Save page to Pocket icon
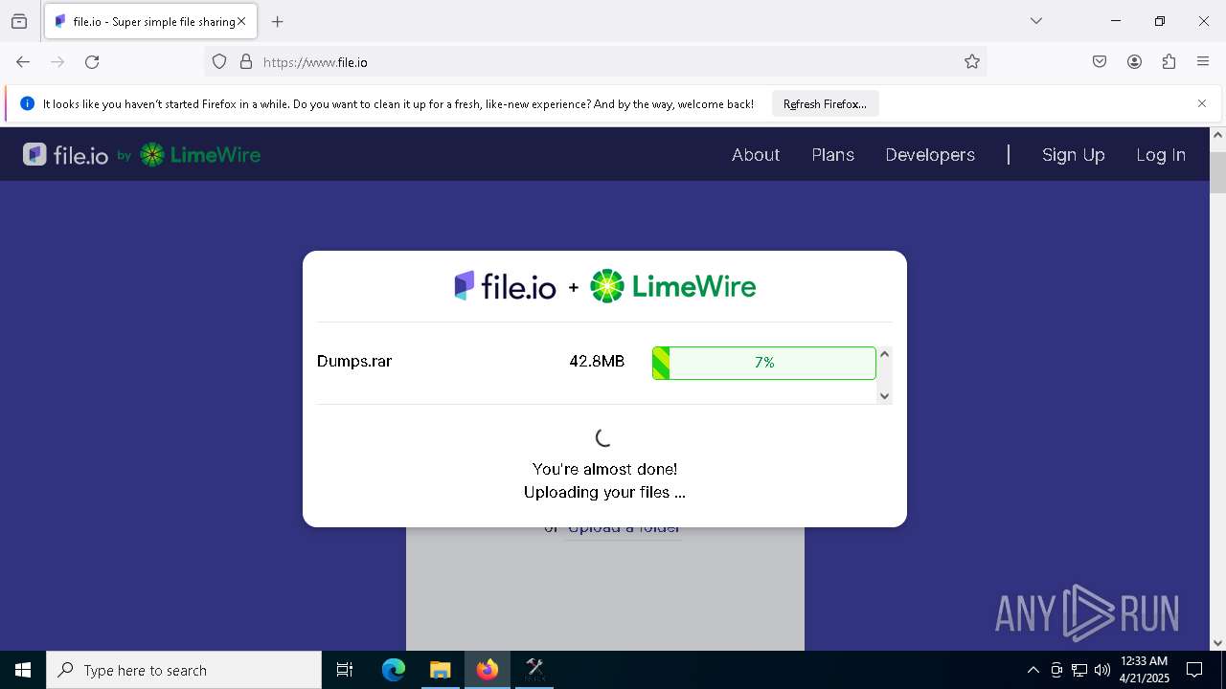The height and width of the screenshot is (689, 1226). [1100, 62]
